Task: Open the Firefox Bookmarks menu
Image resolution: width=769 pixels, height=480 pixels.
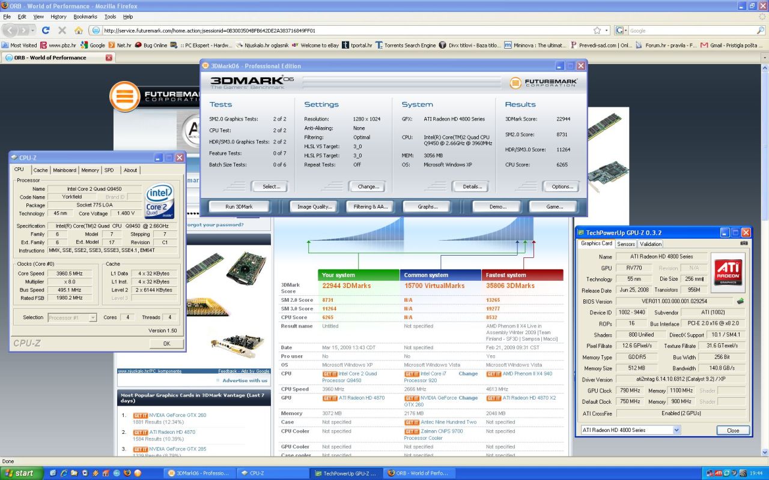Action: pos(85,17)
